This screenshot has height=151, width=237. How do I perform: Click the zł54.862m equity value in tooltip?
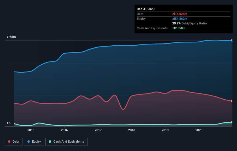pos(180,19)
